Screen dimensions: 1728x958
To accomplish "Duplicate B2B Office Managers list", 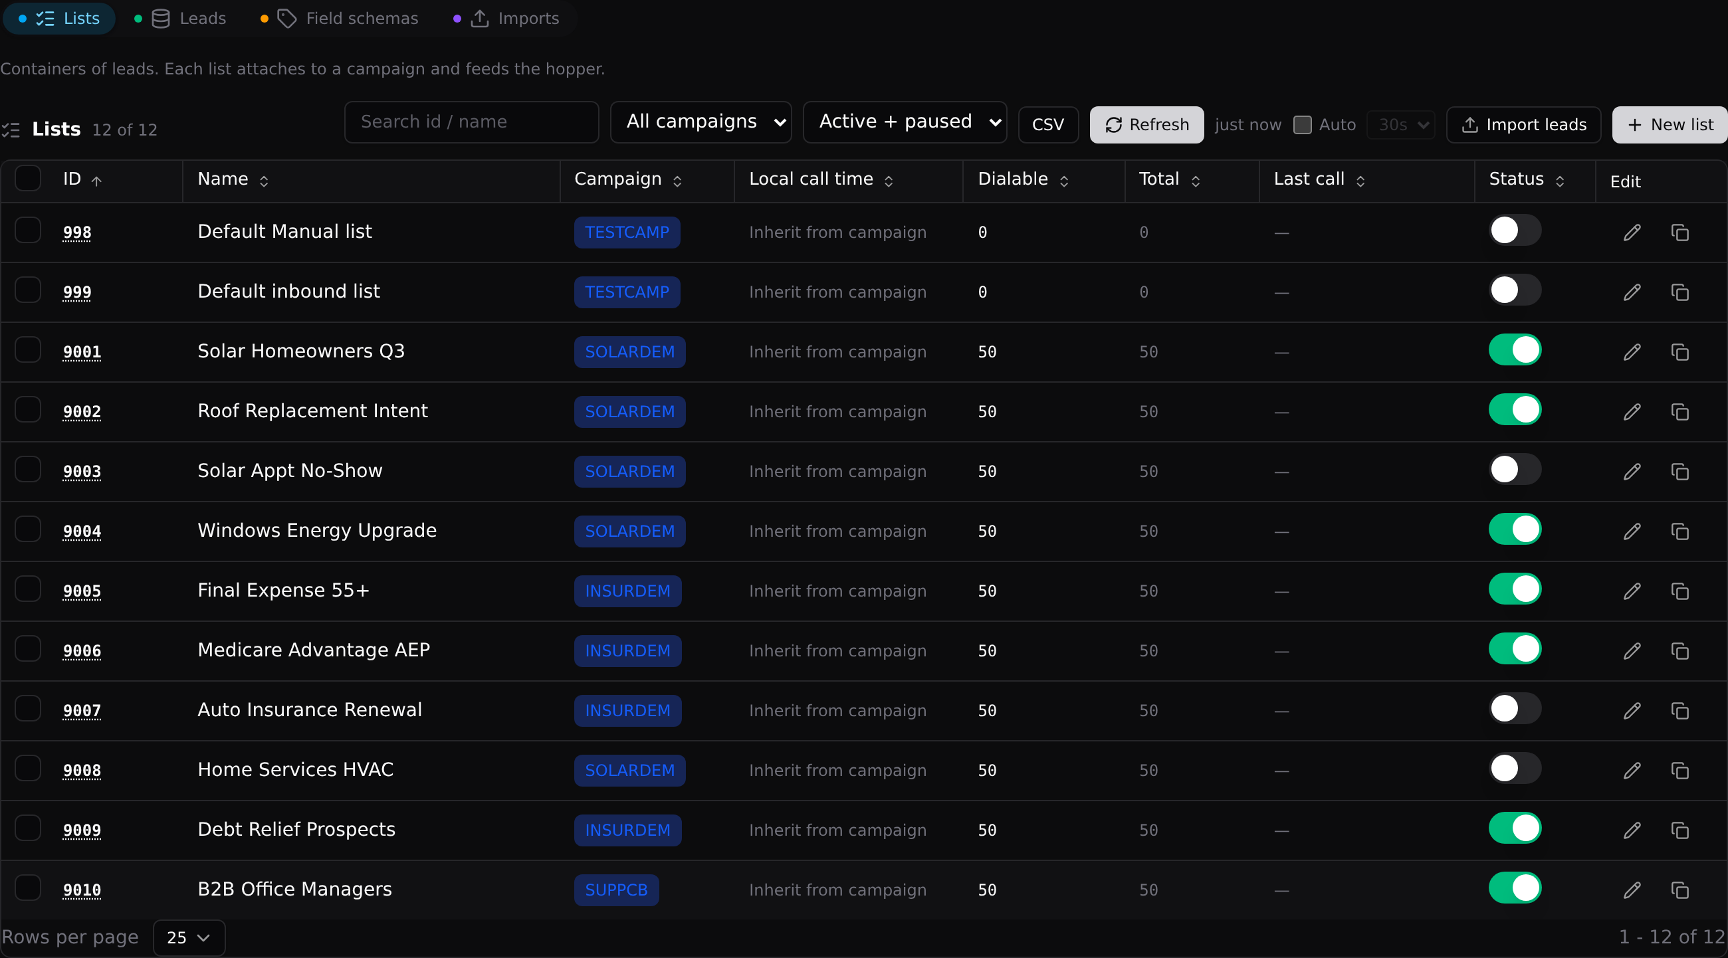I will click(1679, 890).
